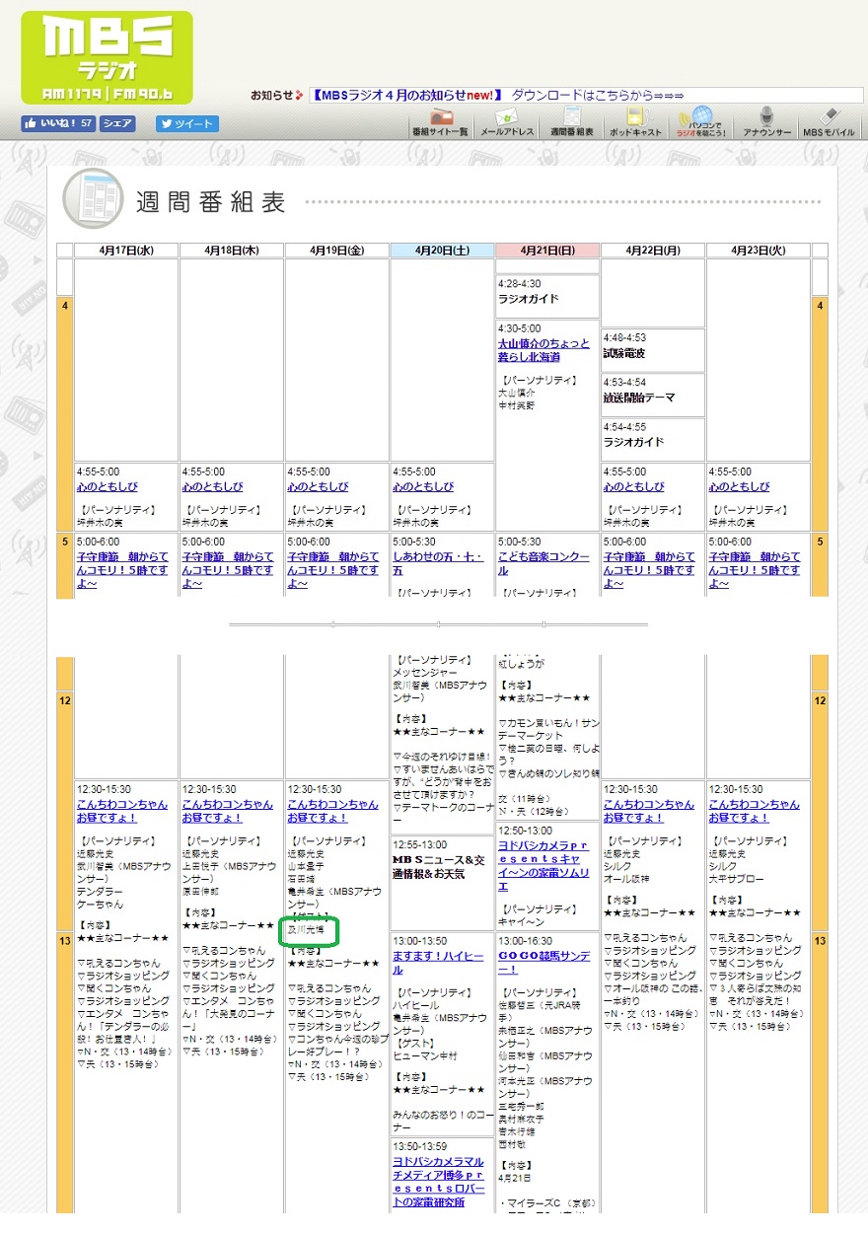868x1233 pixels.
Task: Open 子守康範 朝からてんコモリ link under 4月19日(金)
Action: pos(334,570)
